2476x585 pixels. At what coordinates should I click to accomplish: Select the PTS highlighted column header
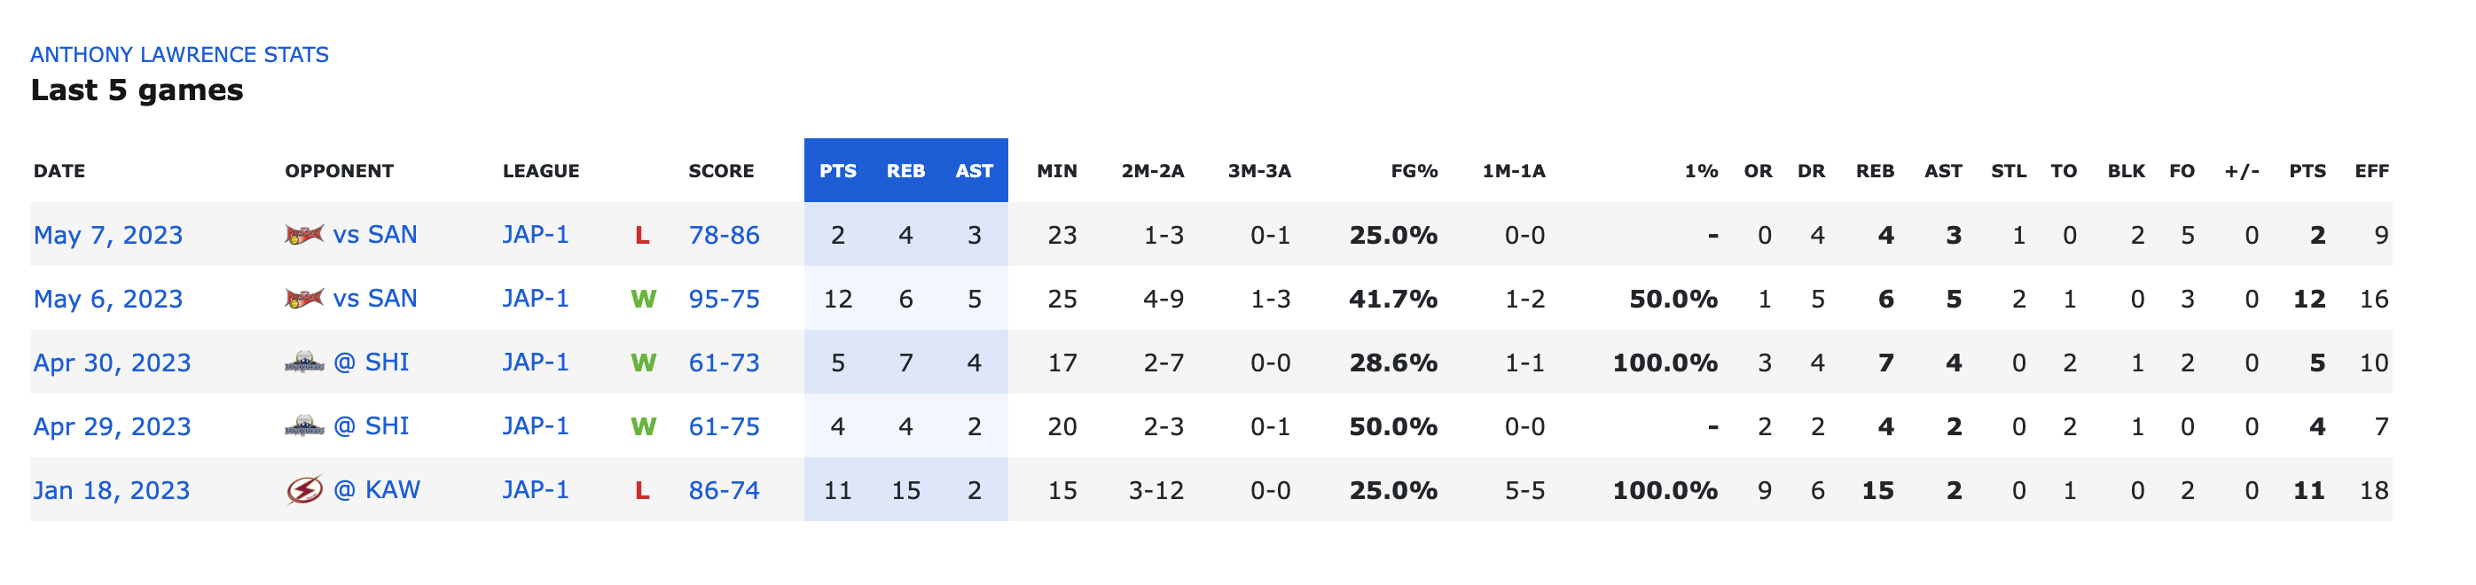click(x=837, y=171)
